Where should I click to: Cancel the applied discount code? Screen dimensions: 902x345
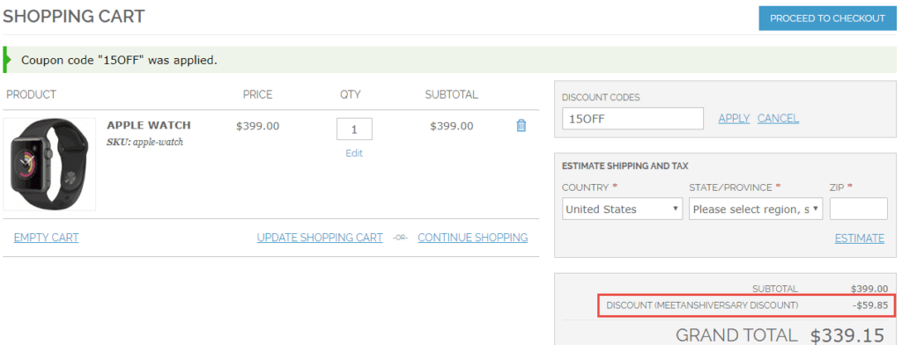coord(779,119)
